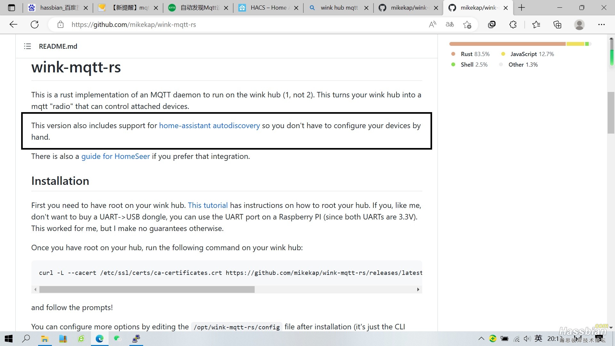This screenshot has height=346, width=615.
Task: Click the Installation heading
Action: click(60, 181)
